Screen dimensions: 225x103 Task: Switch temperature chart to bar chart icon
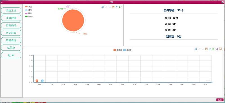click(x=213, y=49)
